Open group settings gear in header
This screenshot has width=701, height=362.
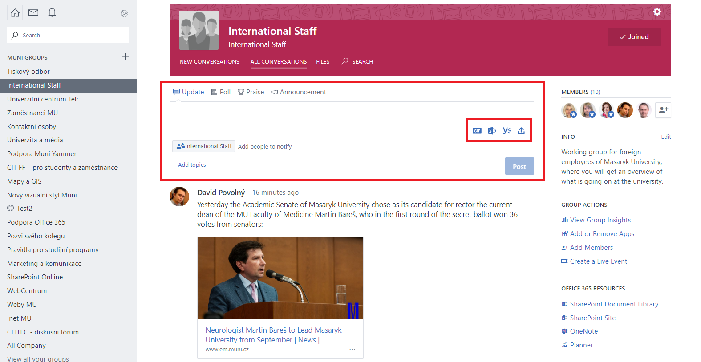pos(657,12)
